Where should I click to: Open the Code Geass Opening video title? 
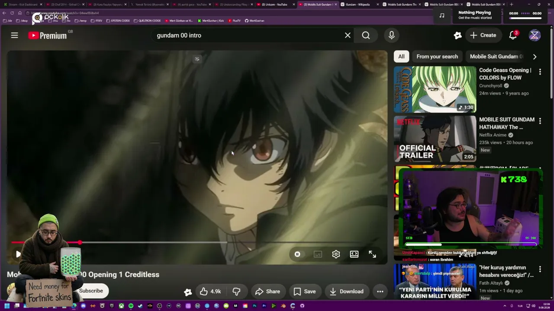(x=505, y=74)
